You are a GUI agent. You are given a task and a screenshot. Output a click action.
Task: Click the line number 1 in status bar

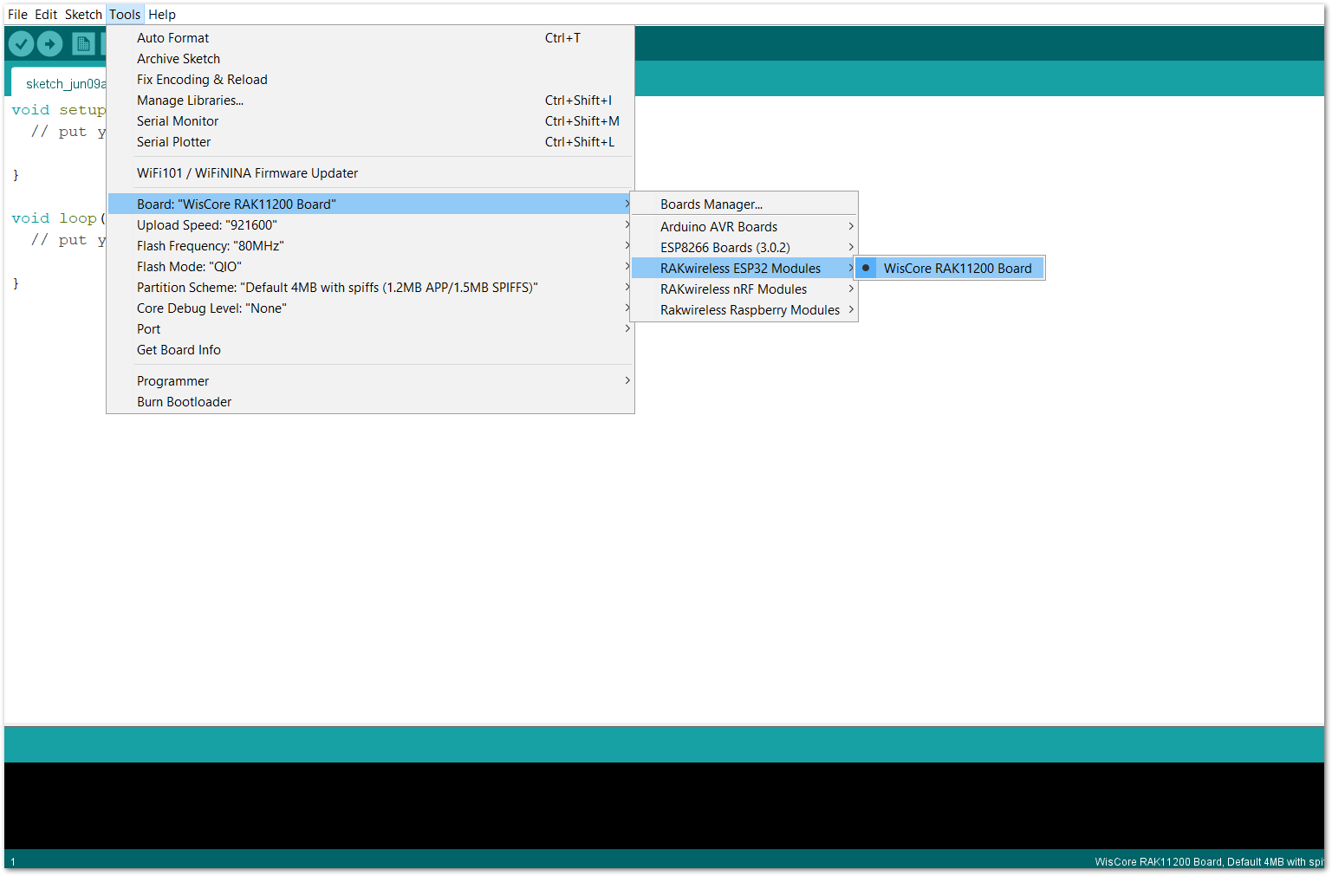13,862
